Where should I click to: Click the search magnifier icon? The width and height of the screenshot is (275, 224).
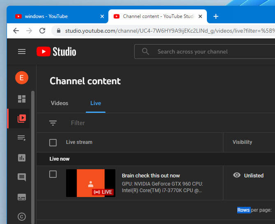click(145, 52)
